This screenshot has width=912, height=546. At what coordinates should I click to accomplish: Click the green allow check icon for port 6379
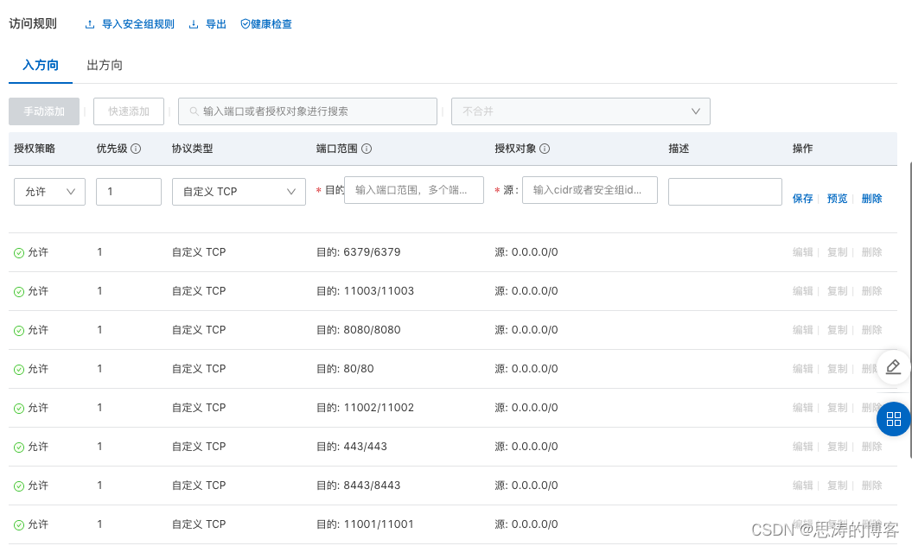[x=19, y=253]
